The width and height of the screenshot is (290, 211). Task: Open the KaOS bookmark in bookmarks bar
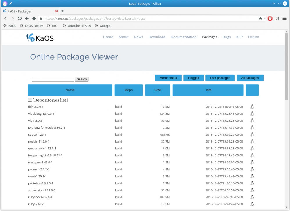[x=10, y=26]
